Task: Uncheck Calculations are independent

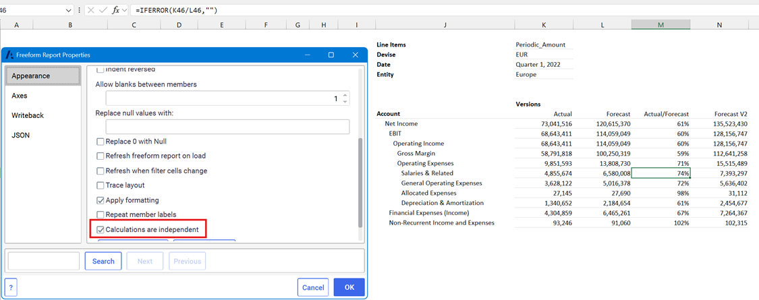Action: tap(101, 230)
